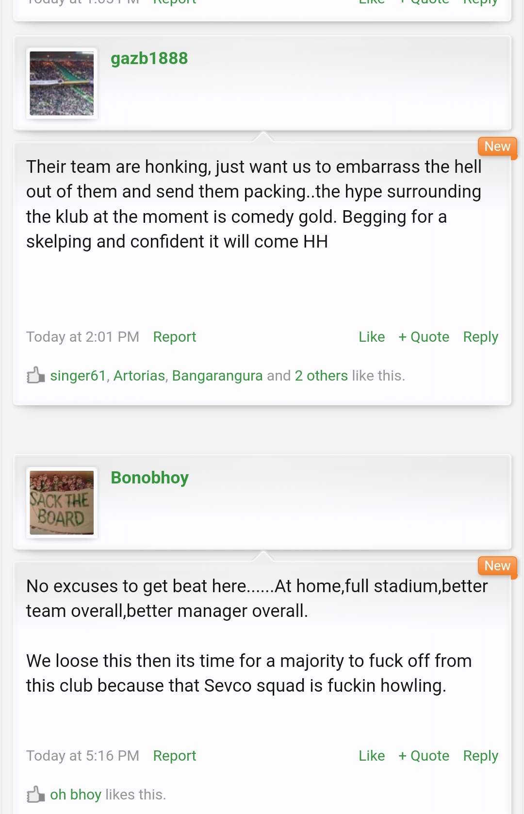Show the 2 others who liked
Viewport: 524px width, 814px height.
321,376
